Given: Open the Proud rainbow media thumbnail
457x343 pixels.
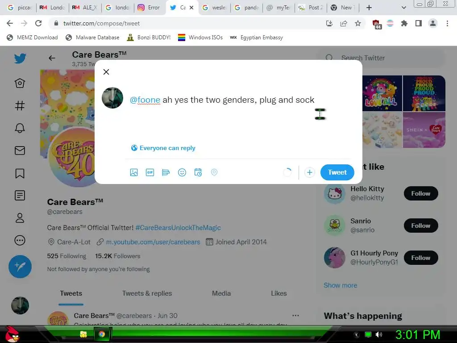Looking at the screenshot, I should coord(424,93).
